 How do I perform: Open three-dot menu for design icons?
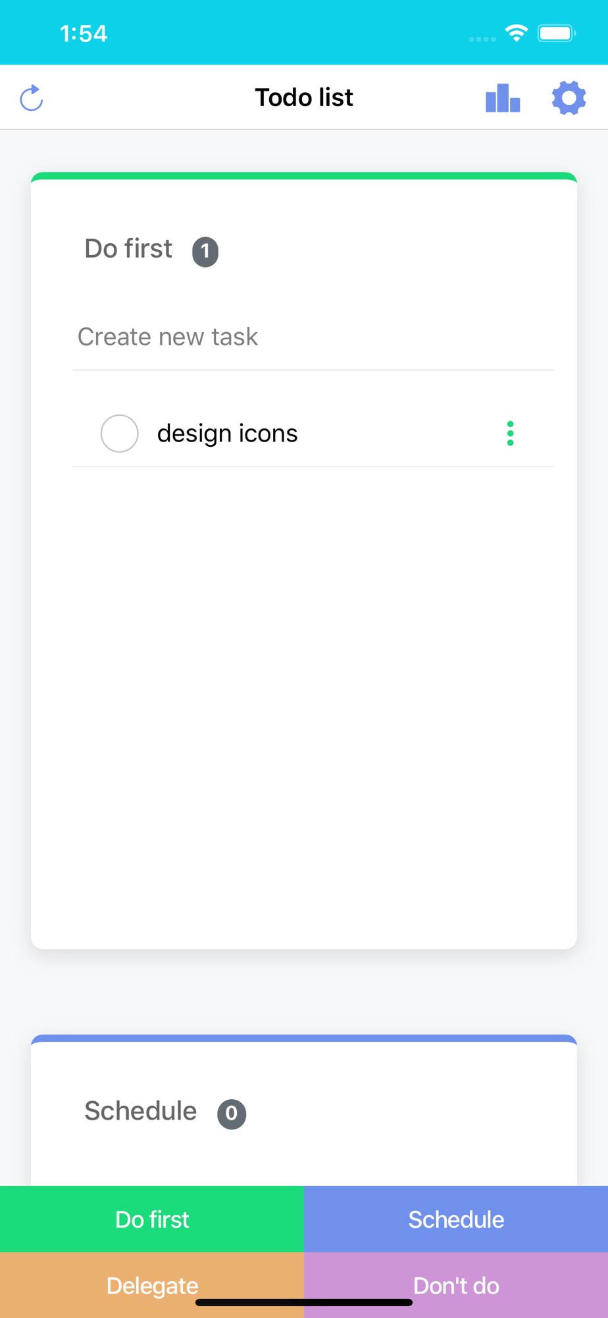[x=510, y=434]
